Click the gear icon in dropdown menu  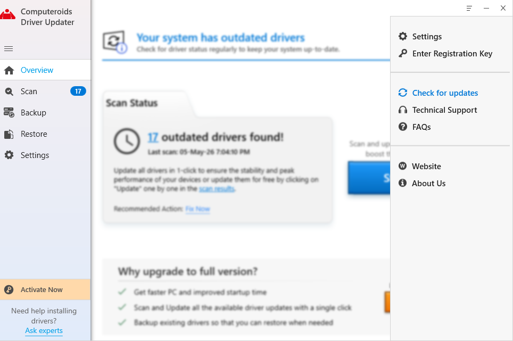tap(403, 36)
